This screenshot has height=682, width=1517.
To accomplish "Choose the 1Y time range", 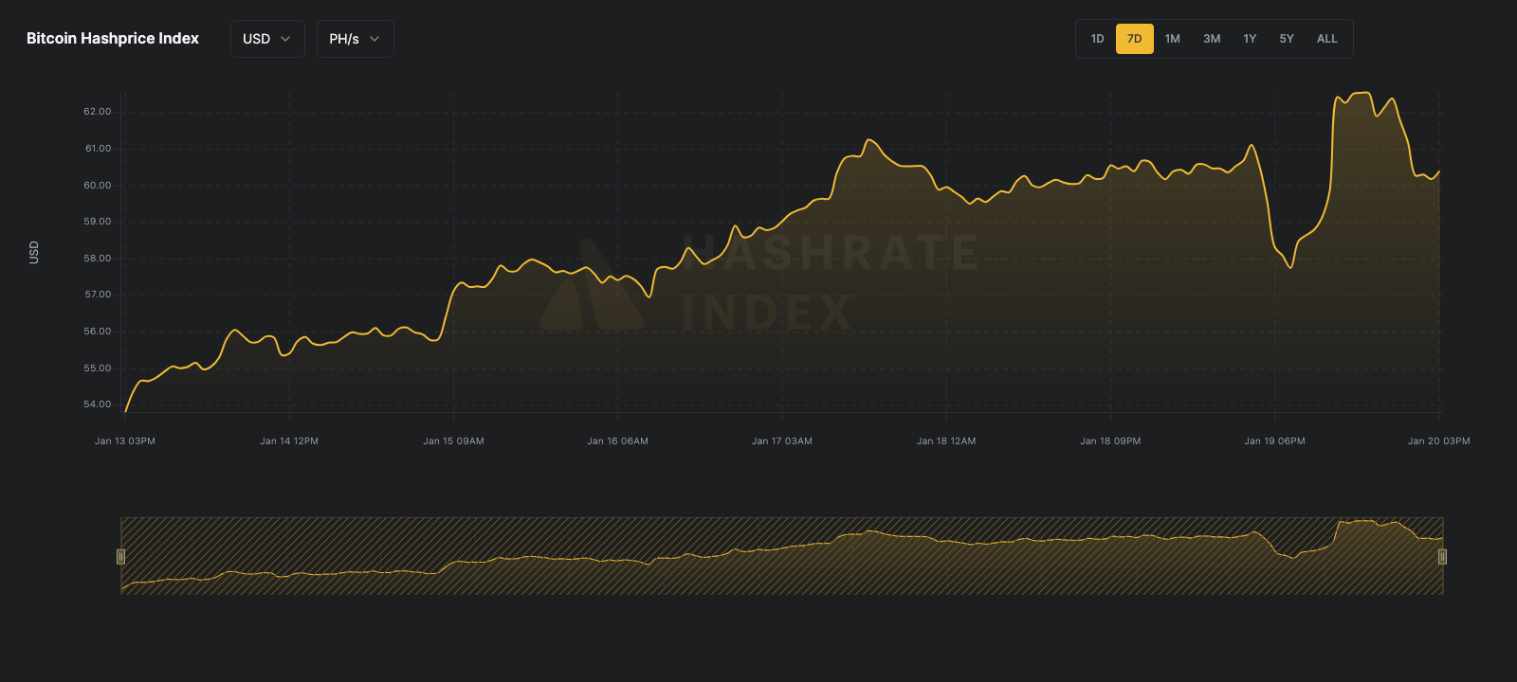I will click(x=1250, y=39).
